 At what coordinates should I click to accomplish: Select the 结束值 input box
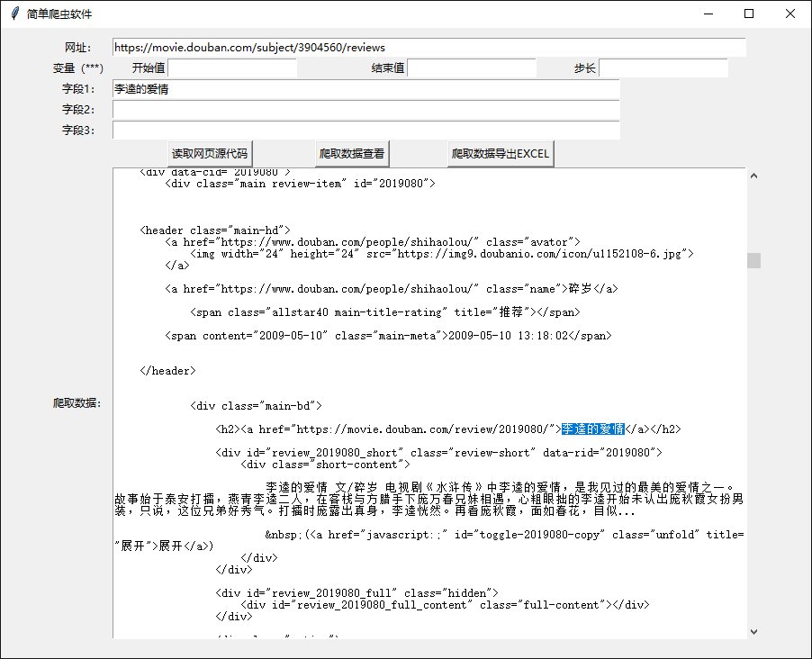[472, 68]
